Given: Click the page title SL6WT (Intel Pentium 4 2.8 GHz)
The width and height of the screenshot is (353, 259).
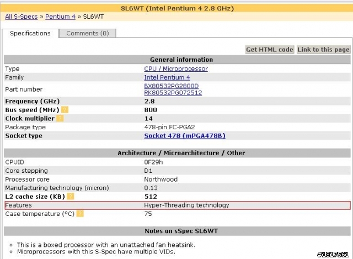Looking at the screenshot, I should 177,8.
